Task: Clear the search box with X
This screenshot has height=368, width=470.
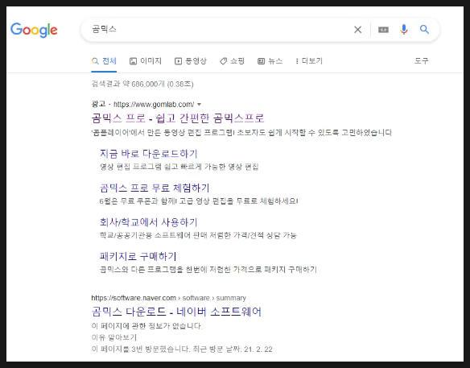Action: pyautogui.click(x=357, y=30)
